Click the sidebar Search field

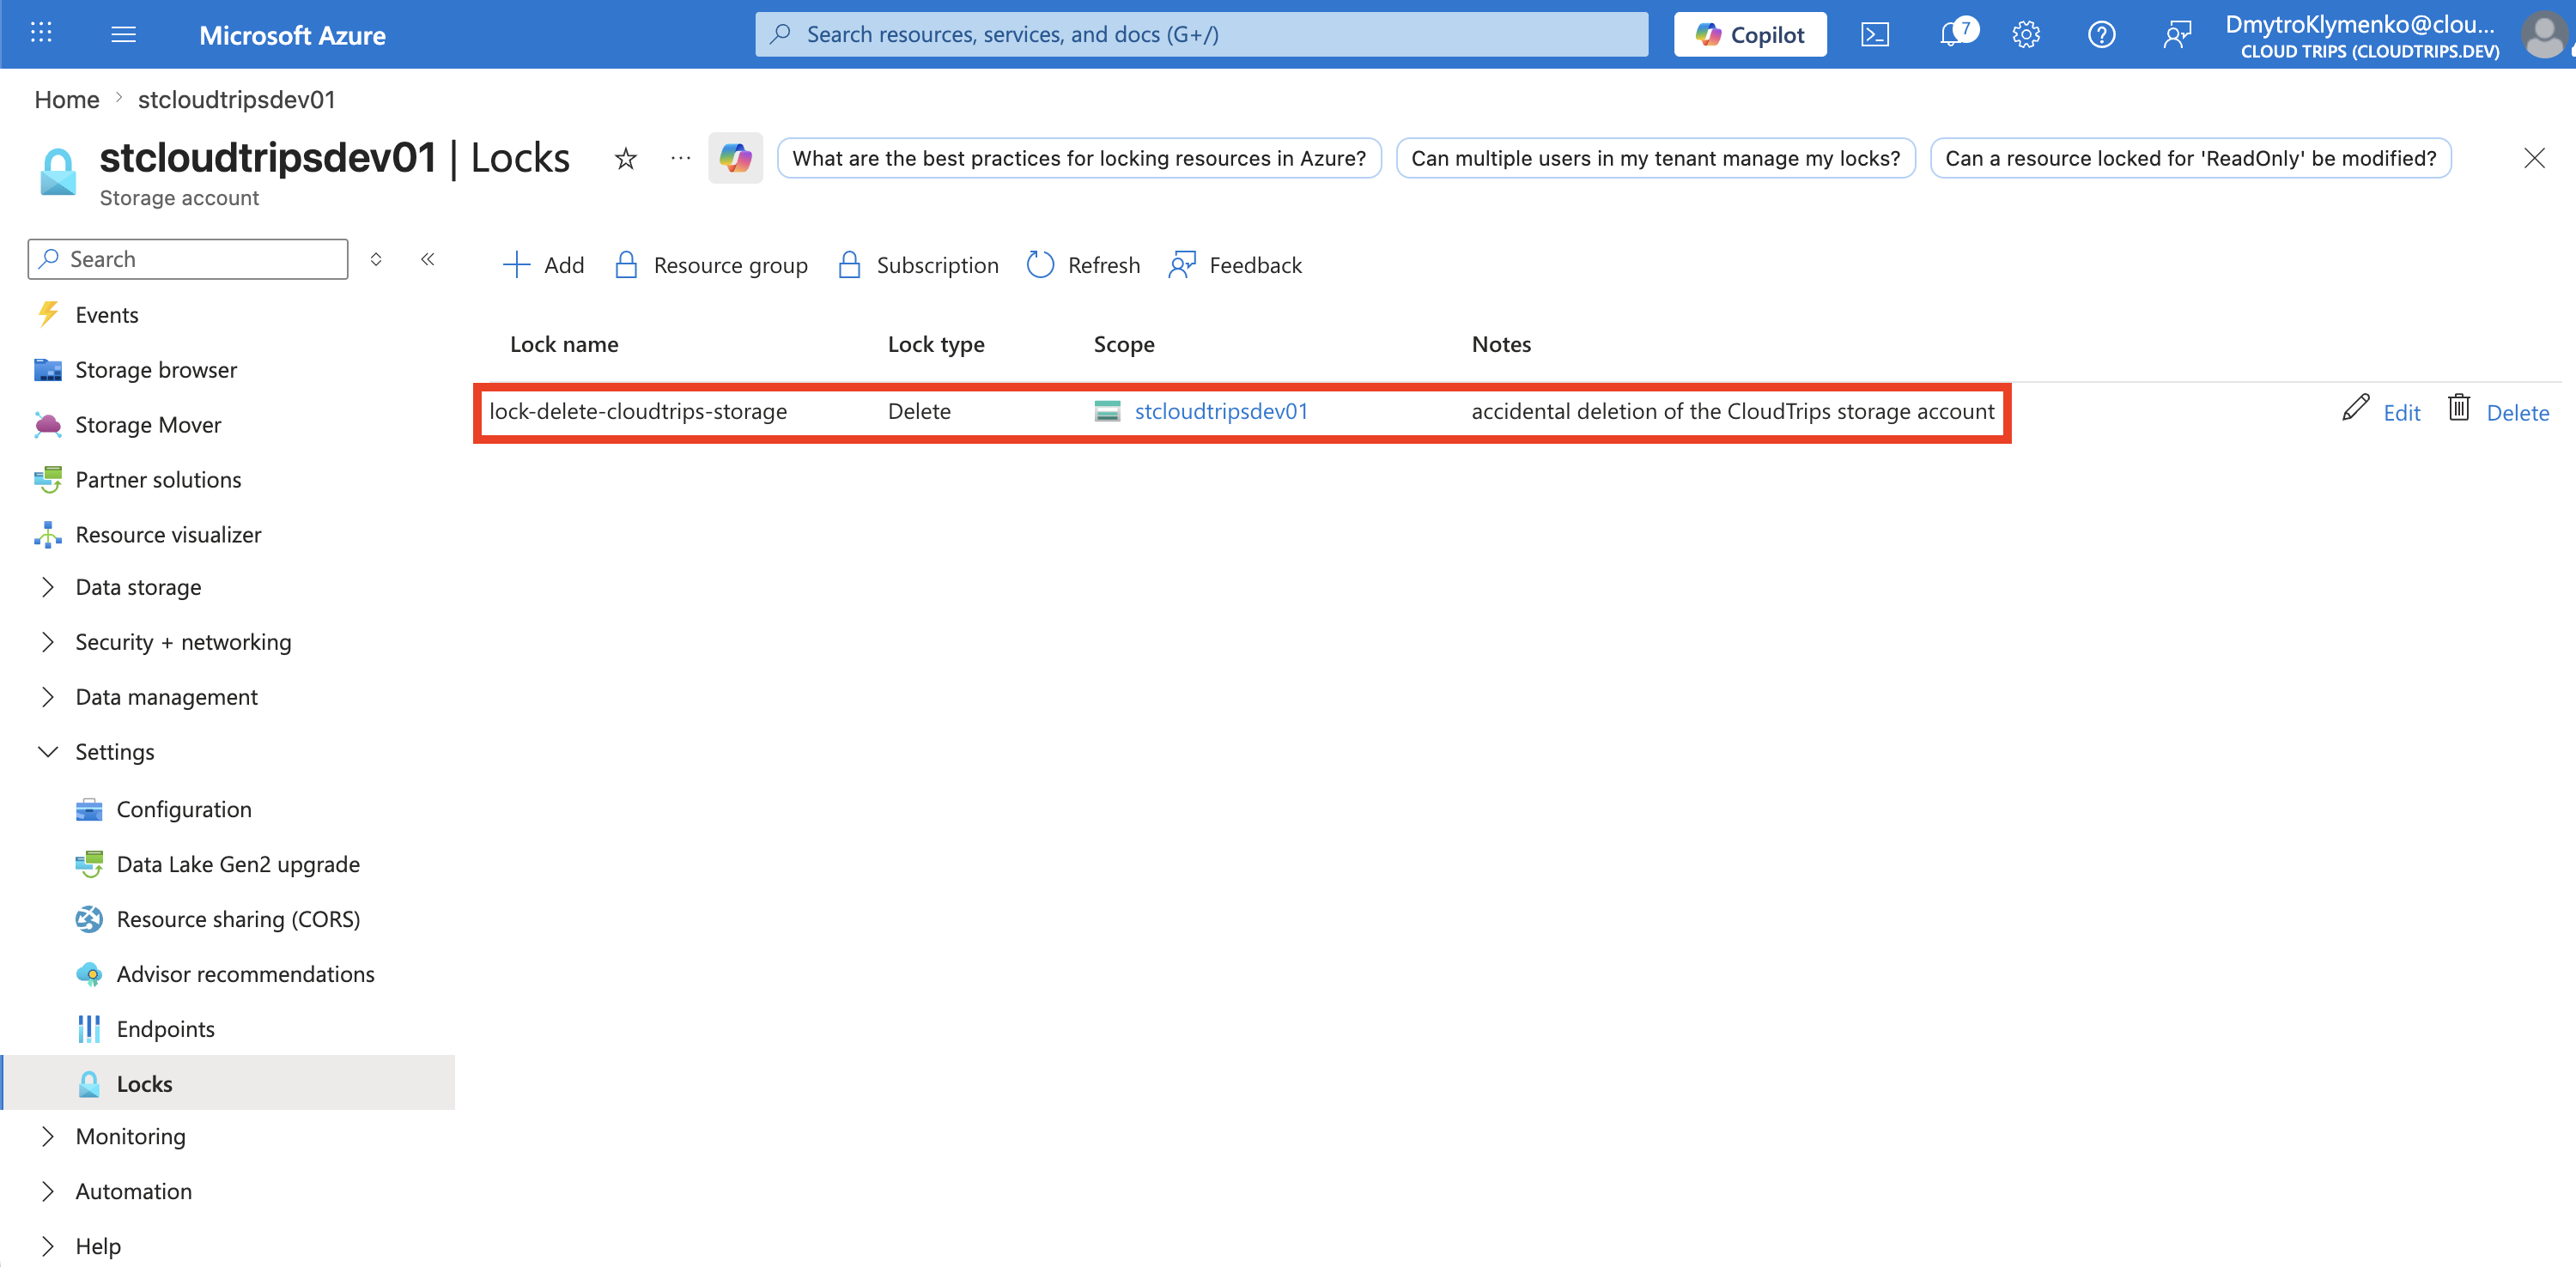[188, 259]
